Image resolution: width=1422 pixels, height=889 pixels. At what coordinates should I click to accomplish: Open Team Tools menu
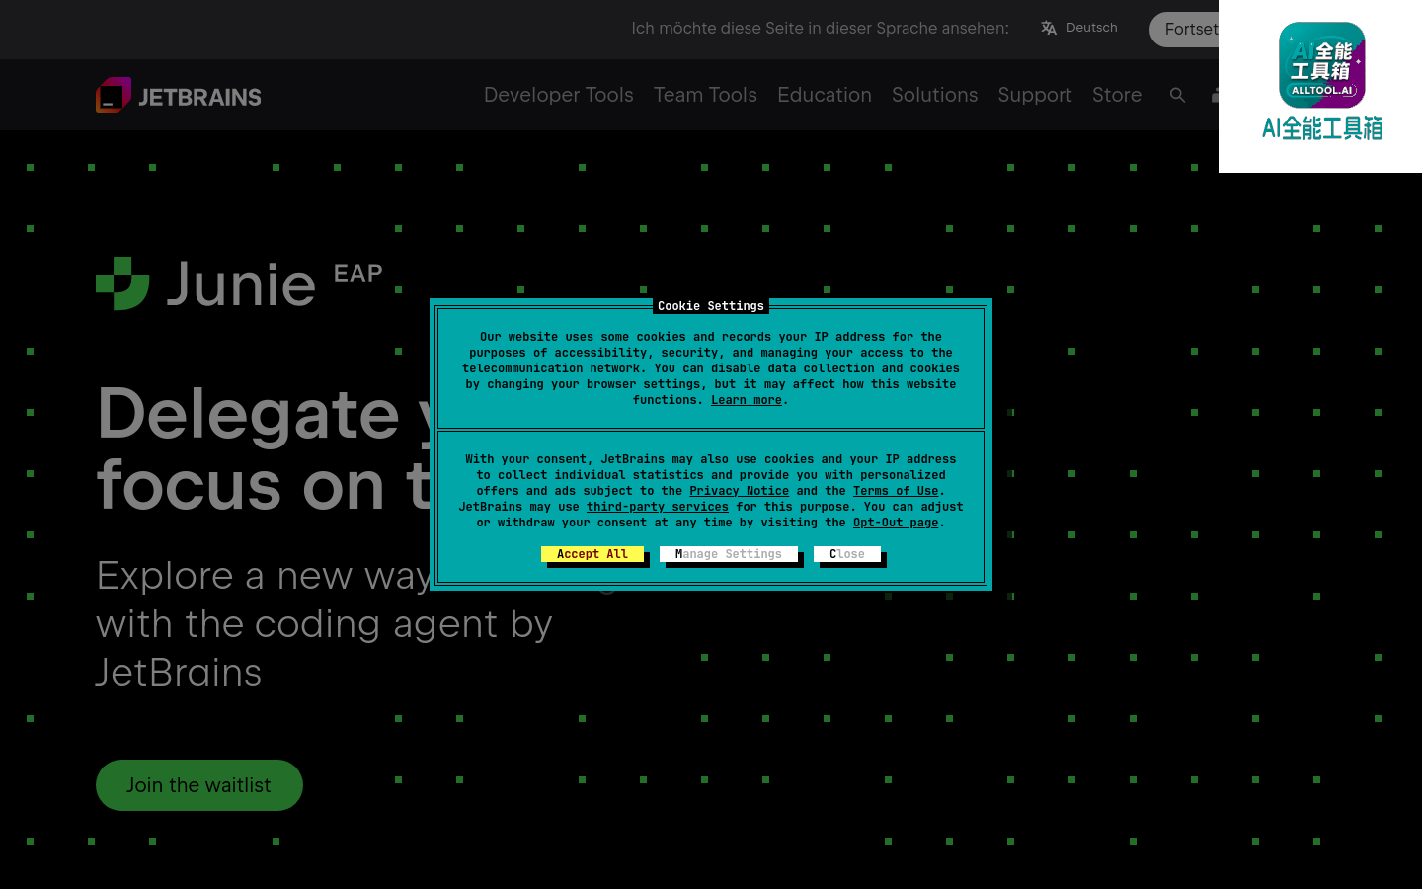click(x=705, y=95)
